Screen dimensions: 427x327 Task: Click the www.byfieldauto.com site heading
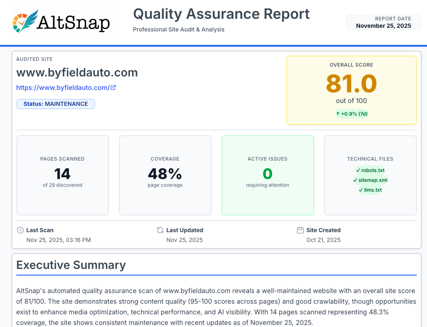click(77, 72)
